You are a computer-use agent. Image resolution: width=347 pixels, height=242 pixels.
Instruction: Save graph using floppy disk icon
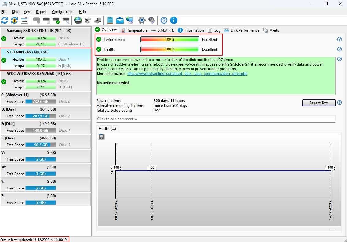coord(101,137)
